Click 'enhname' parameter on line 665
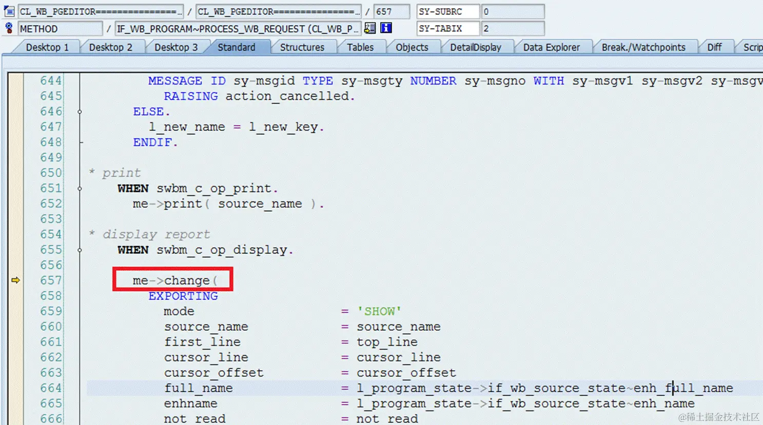Image resolution: width=763 pixels, height=425 pixels. (x=190, y=403)
